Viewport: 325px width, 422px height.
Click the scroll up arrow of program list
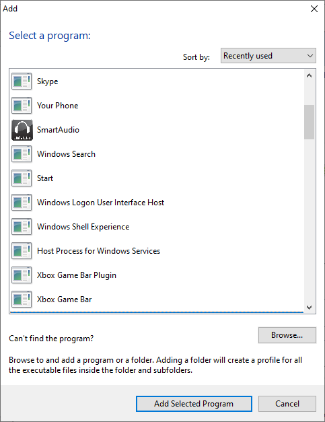[x=309, y=75]
